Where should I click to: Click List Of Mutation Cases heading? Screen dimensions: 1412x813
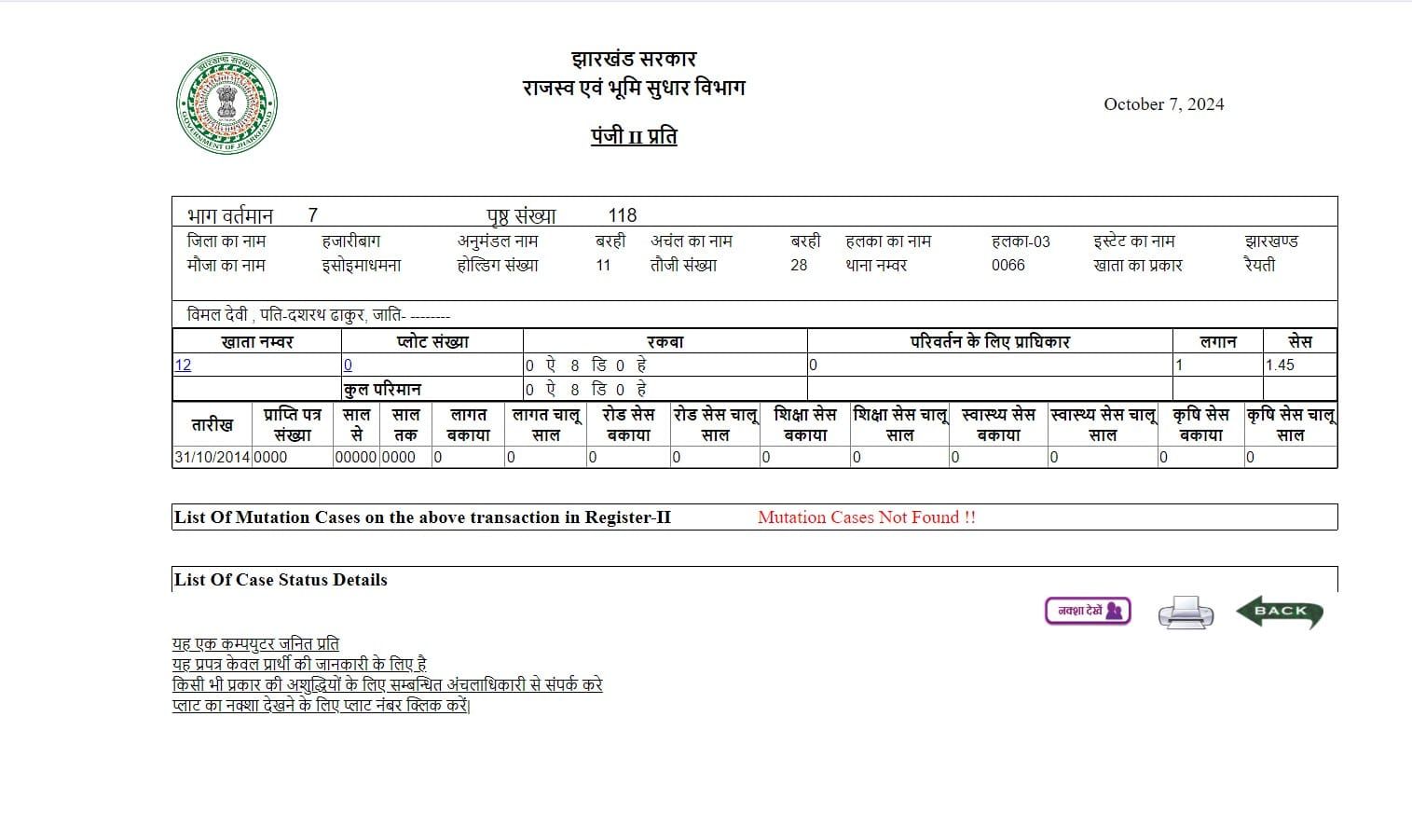[422, 517]
